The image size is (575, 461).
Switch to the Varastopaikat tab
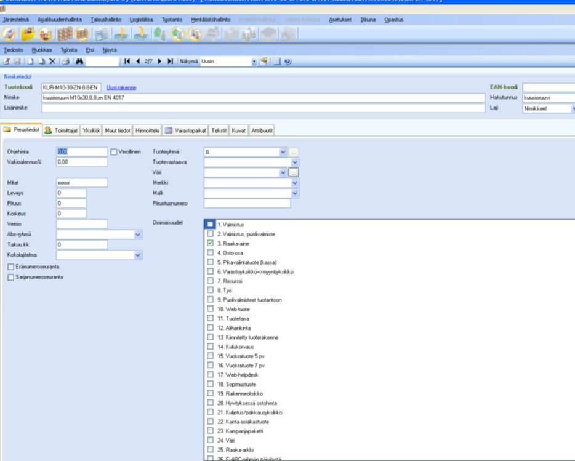click(x=185, y=130)
